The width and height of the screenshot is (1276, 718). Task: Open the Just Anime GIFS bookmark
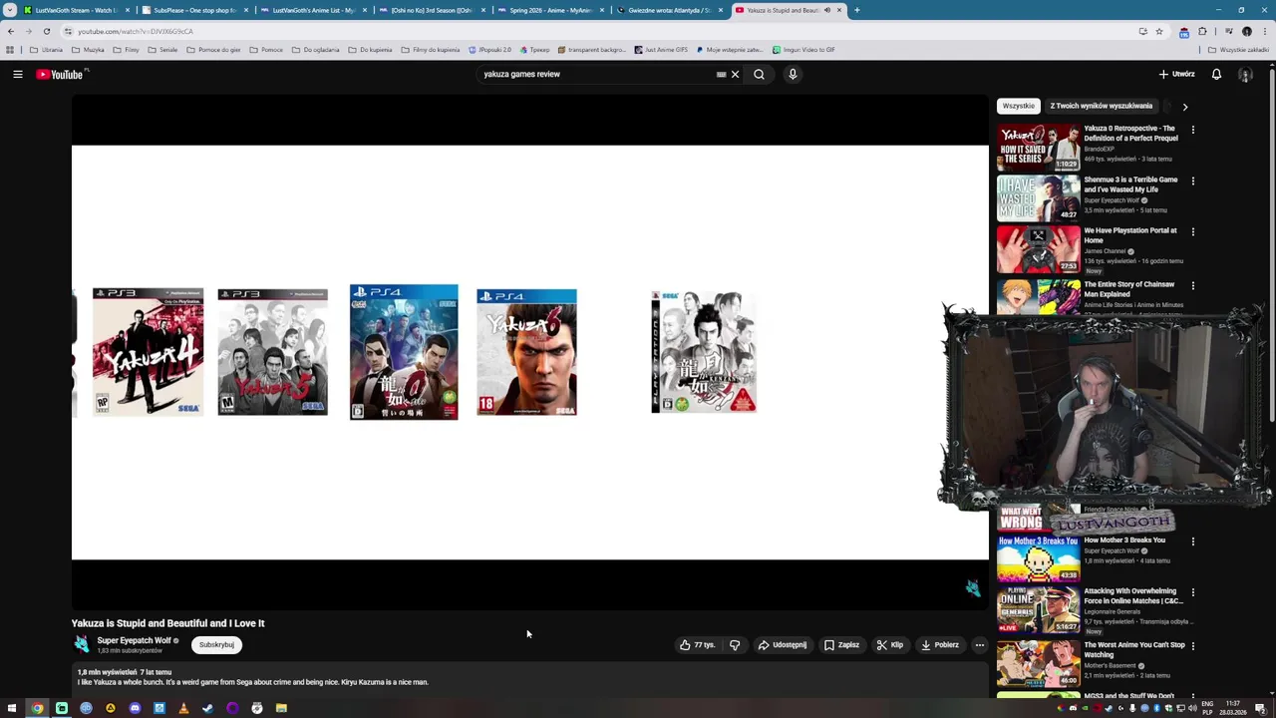(661, 50)
